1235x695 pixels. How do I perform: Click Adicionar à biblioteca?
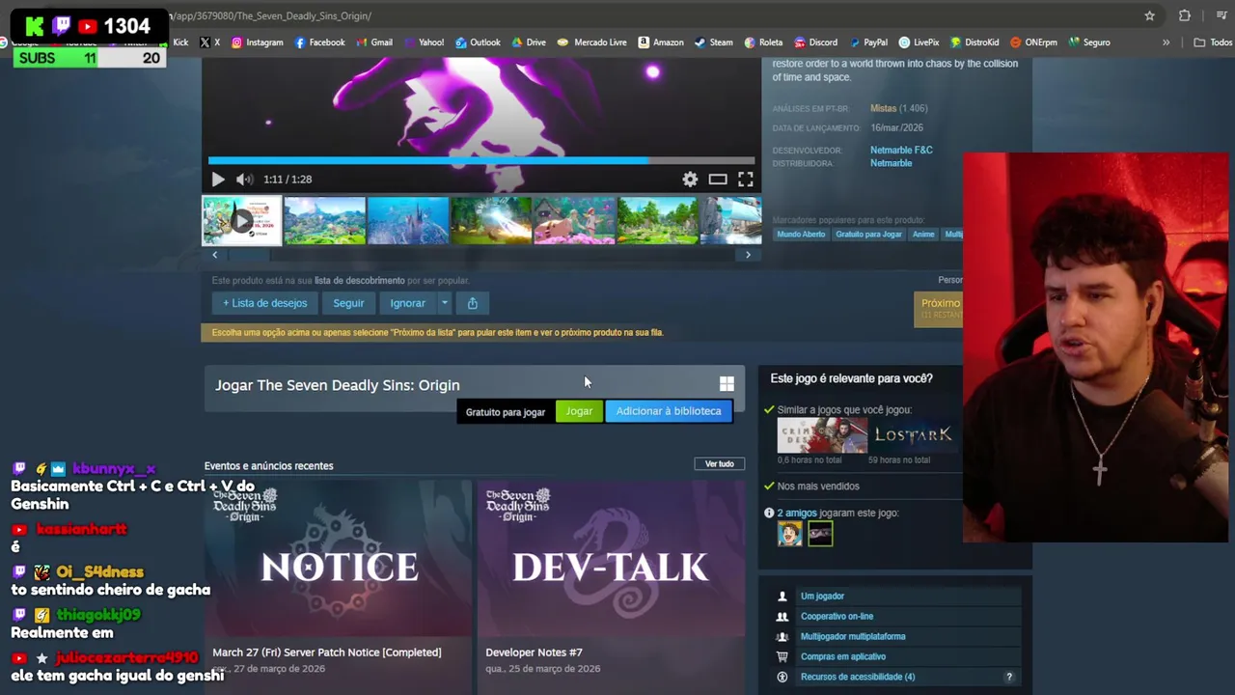(669, 411)
